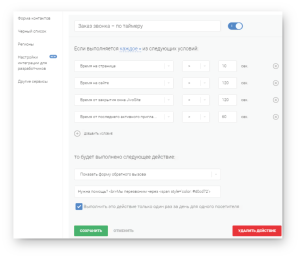Click the 120 value field for 'Время на сайте'
This screenshot has height=258, width=300.
[227, 83]
